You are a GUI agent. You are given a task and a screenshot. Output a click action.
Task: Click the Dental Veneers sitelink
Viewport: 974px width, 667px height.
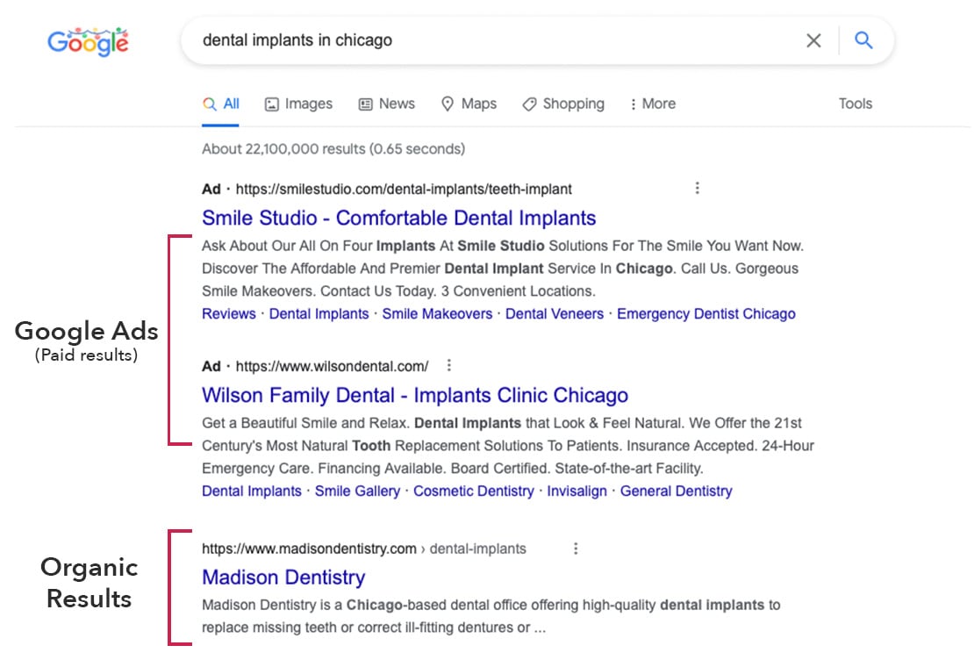point(554,314)
